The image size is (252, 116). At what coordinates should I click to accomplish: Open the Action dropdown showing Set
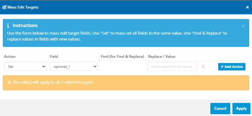(26, 67)
